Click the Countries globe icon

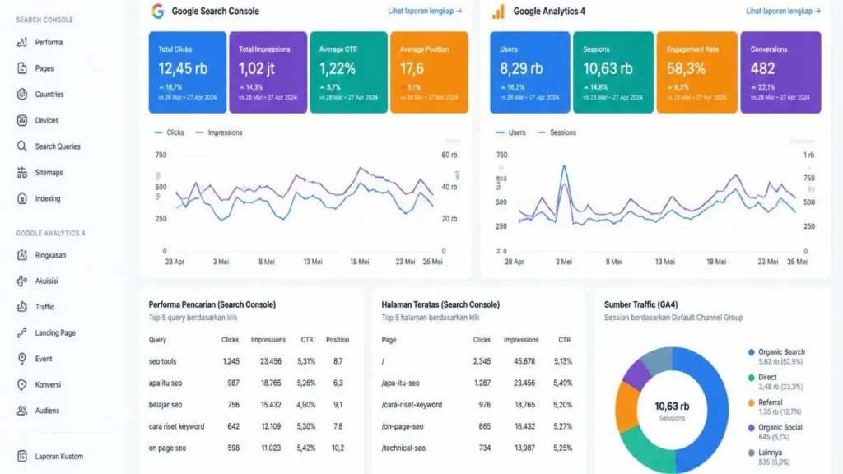coord(22,94)
